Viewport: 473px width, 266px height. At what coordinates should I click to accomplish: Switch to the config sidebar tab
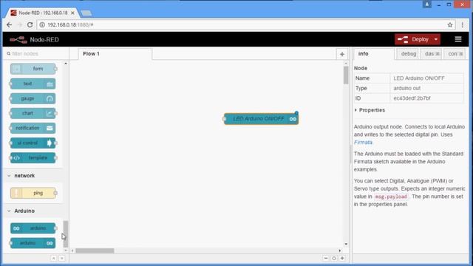(455, 54)
